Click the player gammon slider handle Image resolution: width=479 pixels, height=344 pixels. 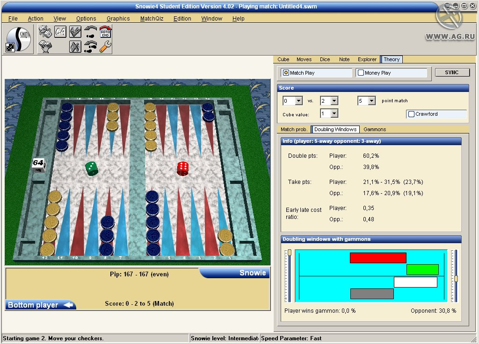click(289, 253)
